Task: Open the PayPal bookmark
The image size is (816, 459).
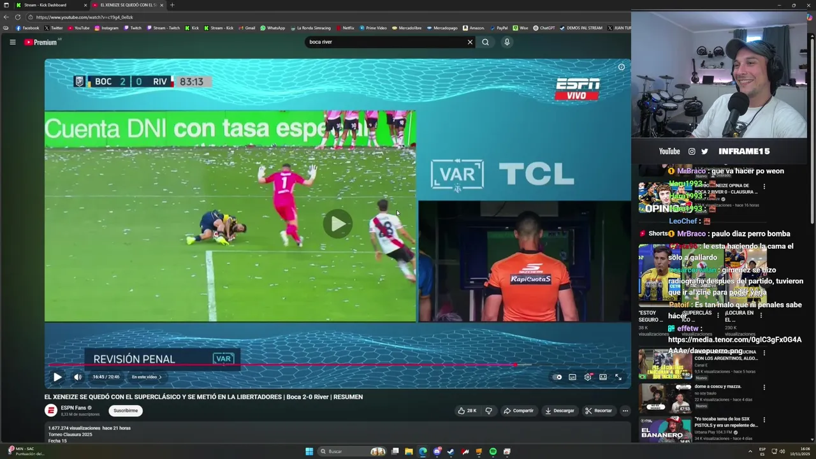Action: click(499, 28)
